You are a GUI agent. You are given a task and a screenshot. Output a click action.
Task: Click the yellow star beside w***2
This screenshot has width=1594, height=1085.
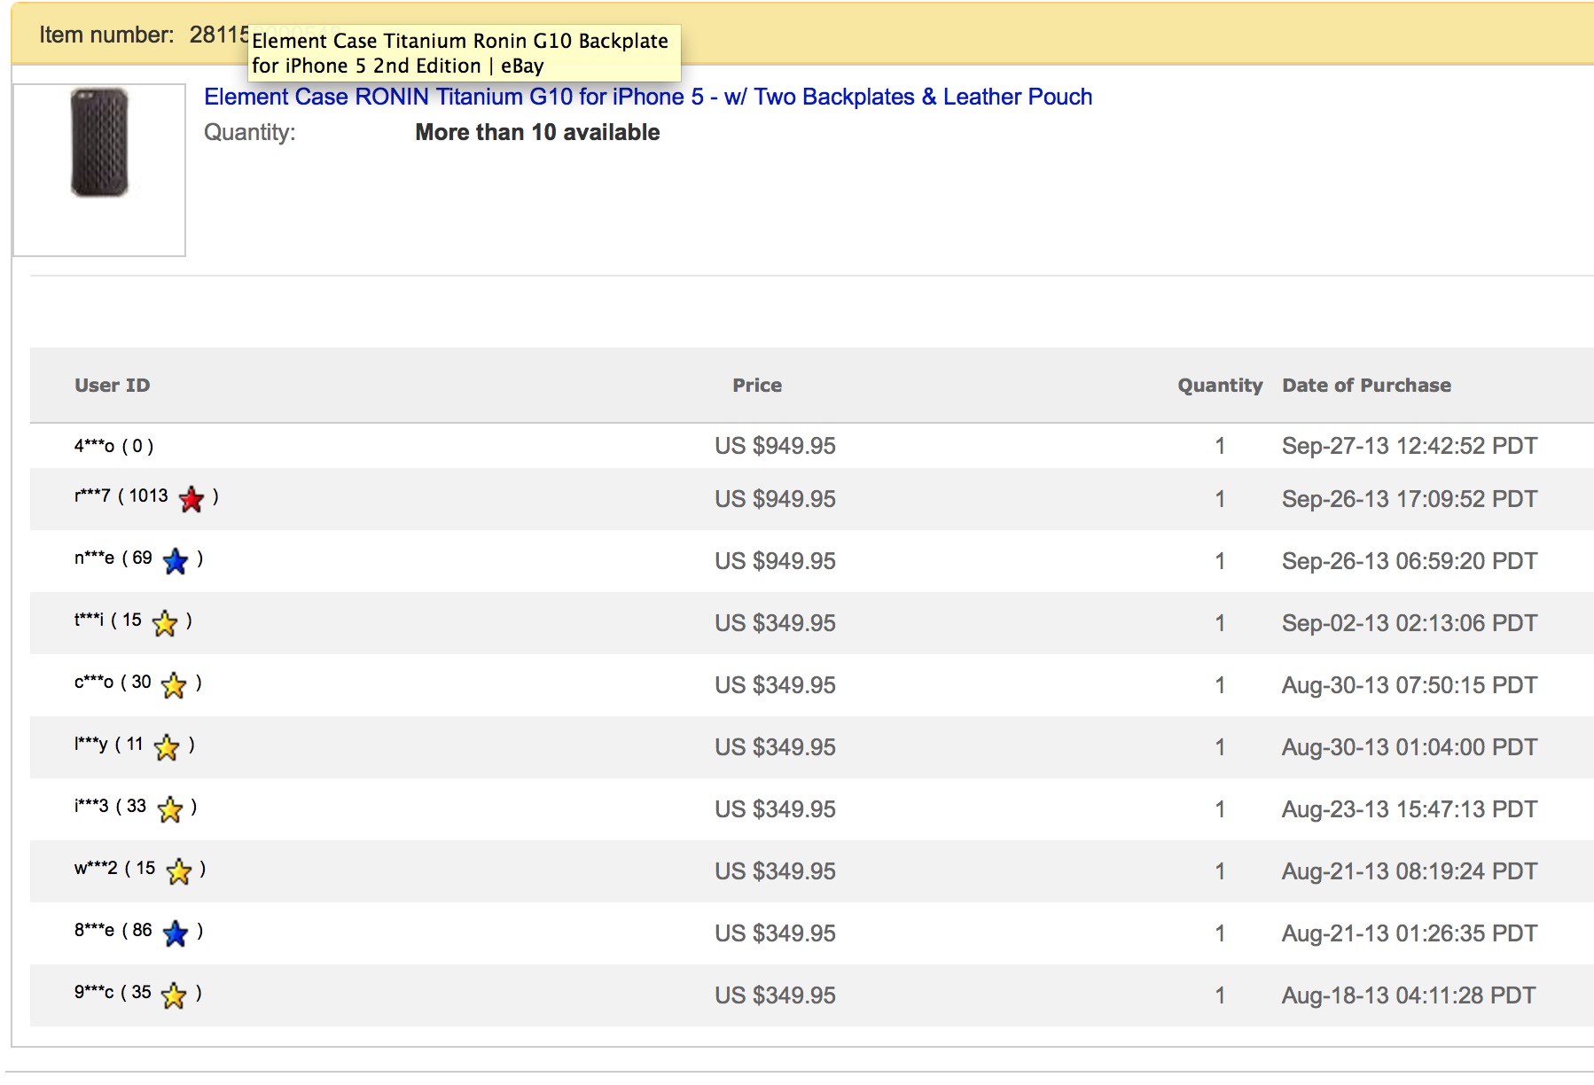coord(179,871)
